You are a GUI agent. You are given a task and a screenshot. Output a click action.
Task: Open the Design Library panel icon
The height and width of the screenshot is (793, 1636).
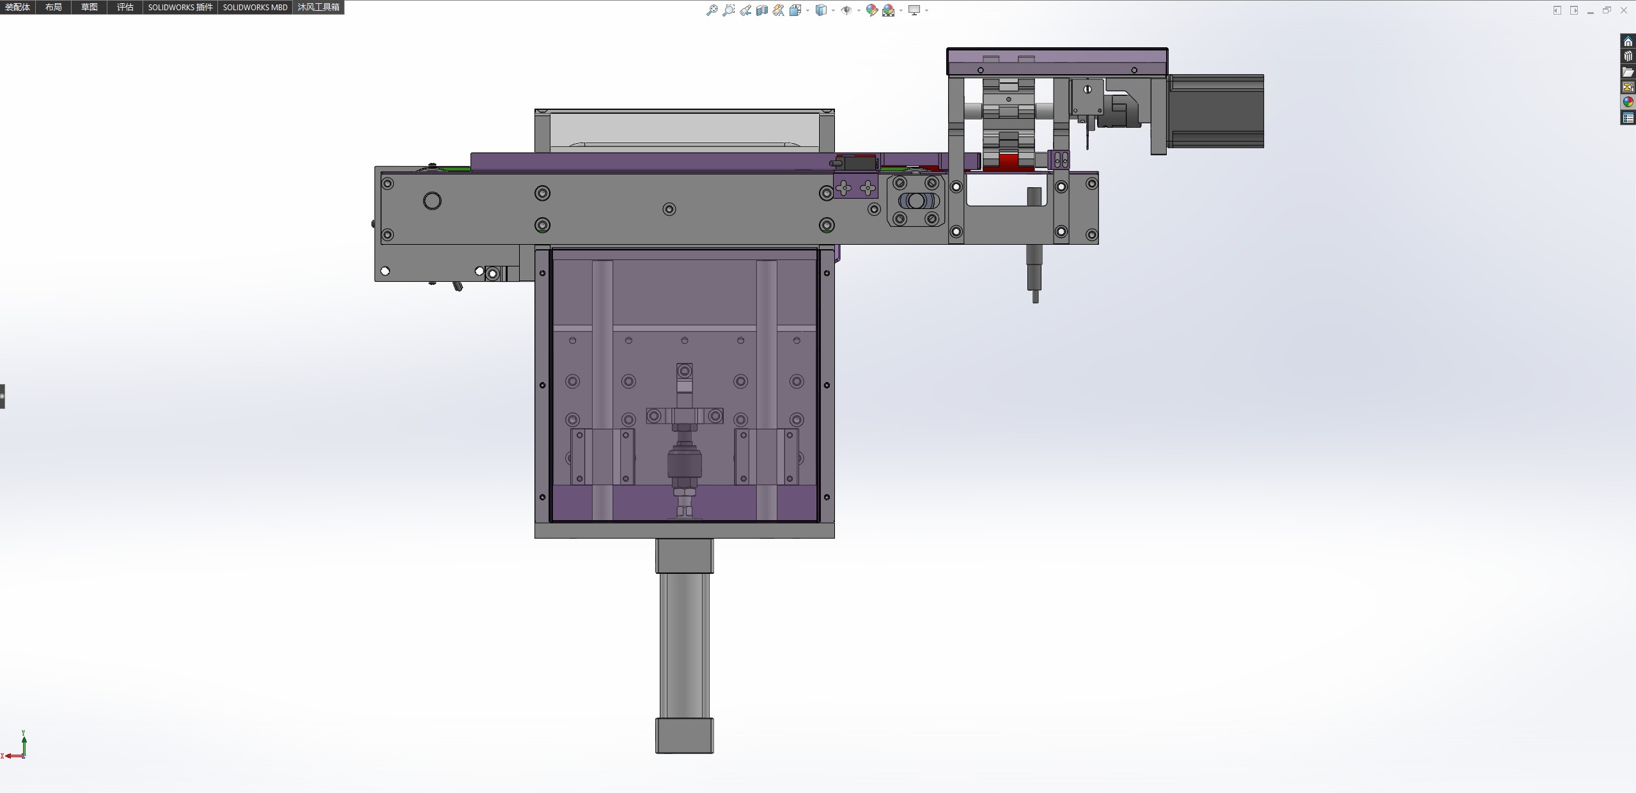pyautogui.click(x=1628, y=57)
